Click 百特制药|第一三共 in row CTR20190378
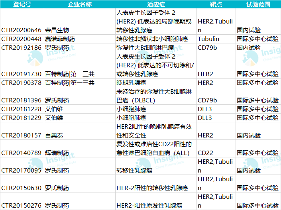Screen dimensions: 281x210 pos(70,83)
